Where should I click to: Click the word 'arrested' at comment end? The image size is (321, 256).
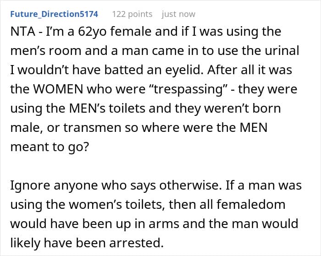point(134,243)
